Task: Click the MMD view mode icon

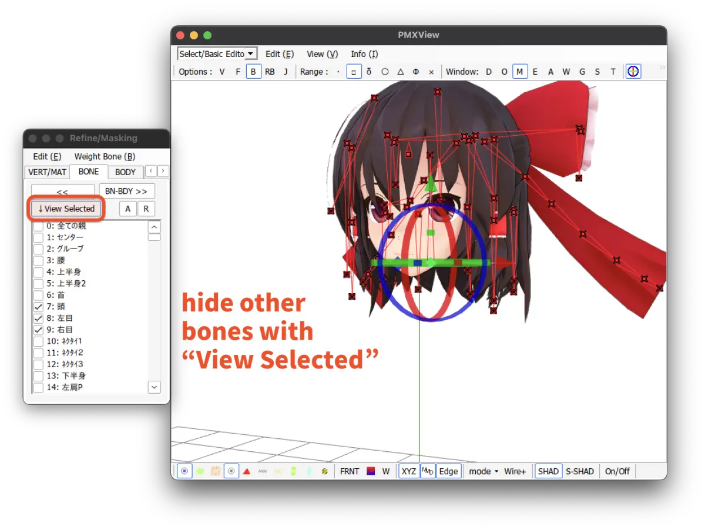Action: [x=428, y=471]
